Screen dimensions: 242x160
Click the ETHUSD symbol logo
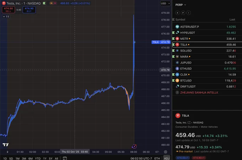(x=177, y=68)
